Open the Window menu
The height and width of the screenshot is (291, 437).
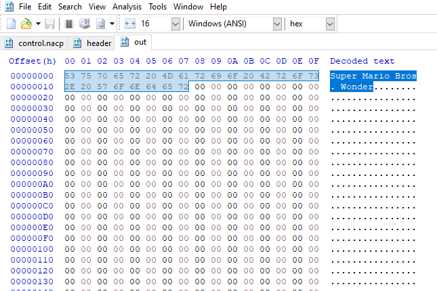pos(188,7)
